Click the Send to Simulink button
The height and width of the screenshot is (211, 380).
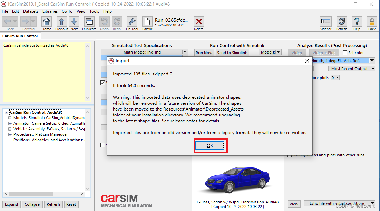[x=232, y=52]
